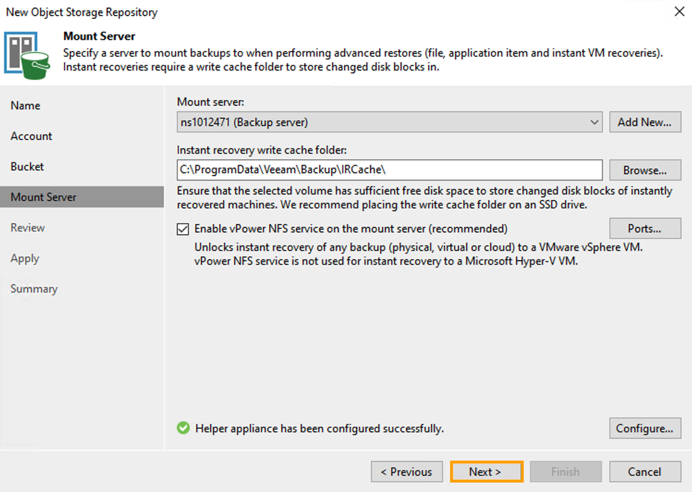Go to the Account step

31,136
